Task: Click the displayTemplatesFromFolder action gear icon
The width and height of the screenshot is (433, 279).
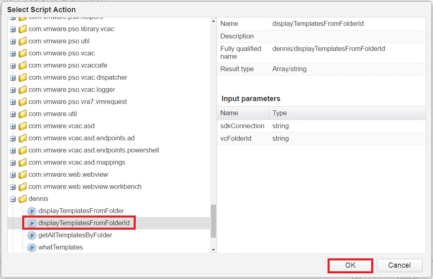Action: tap(32, 211)
